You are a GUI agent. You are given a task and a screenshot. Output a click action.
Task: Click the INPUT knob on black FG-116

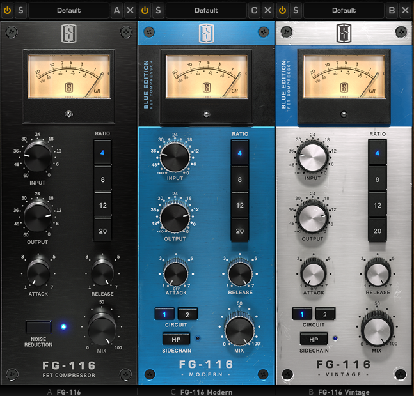pyautogui.click(x=38, y=156)
